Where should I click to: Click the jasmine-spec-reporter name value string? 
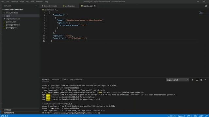point(85,20)
